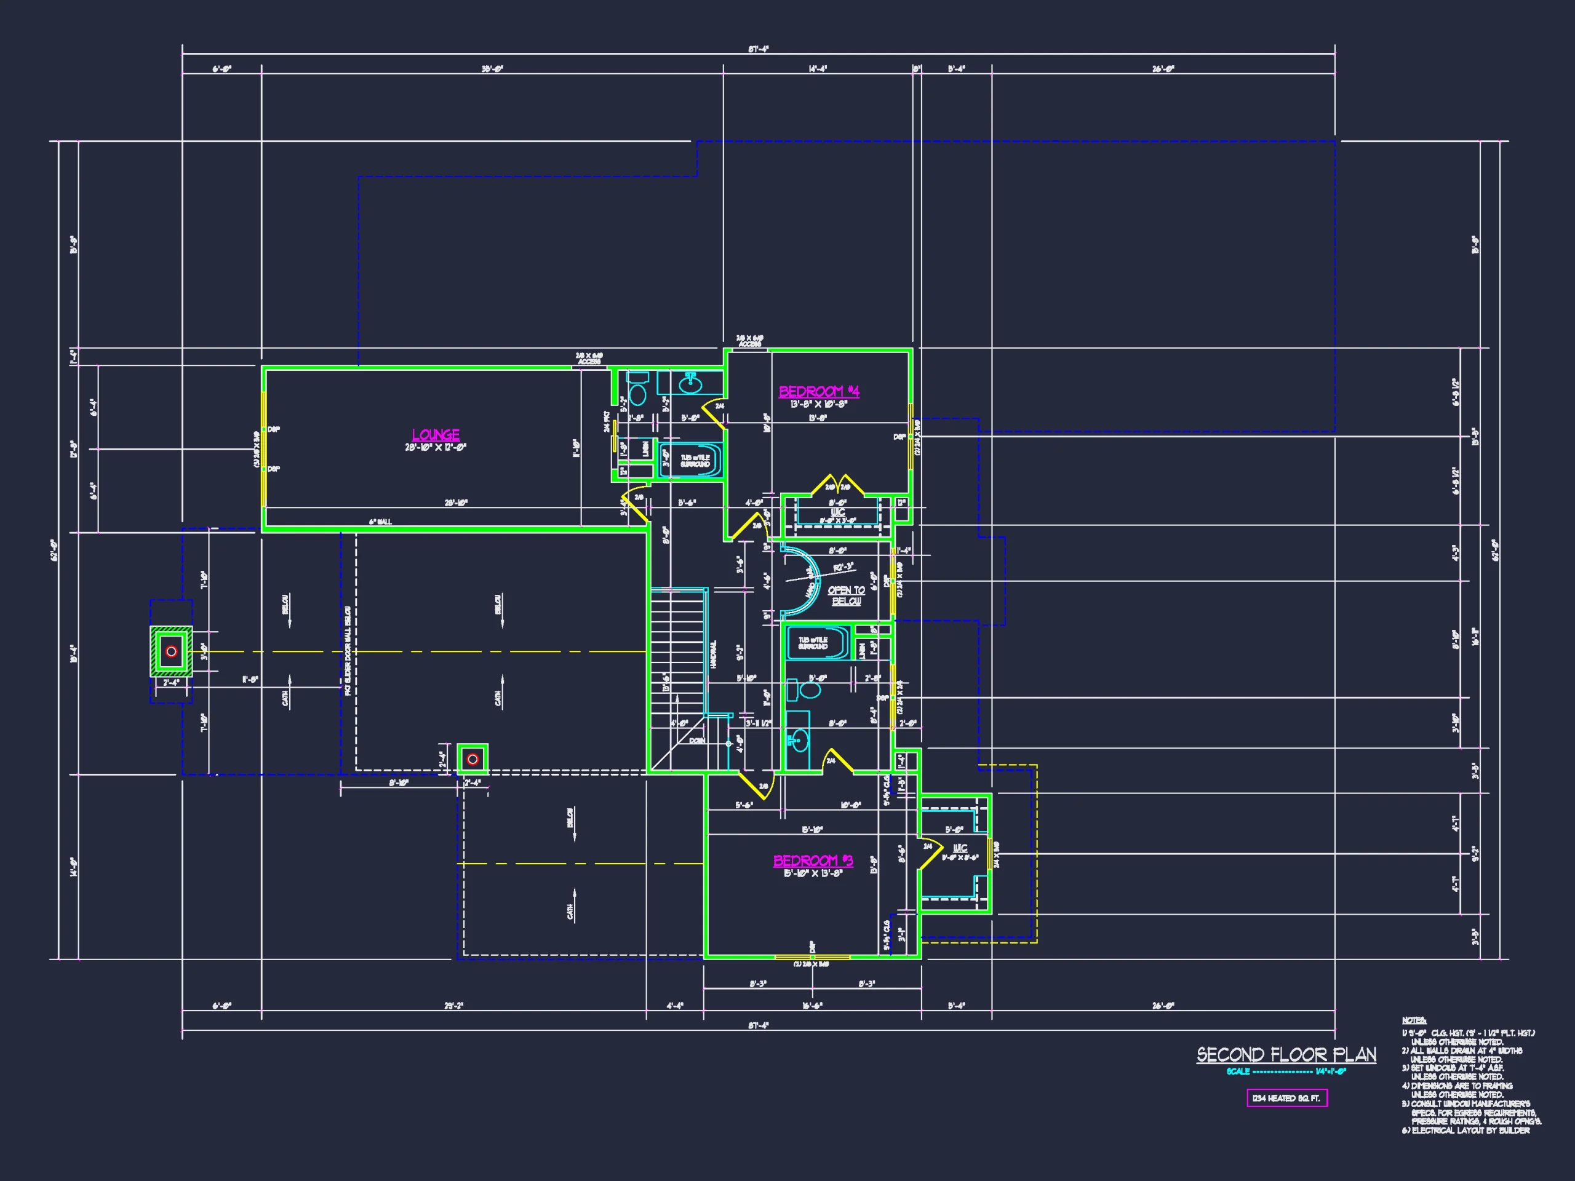The image size is (1575, 1181).
Task: Click the W.I.C. label below Bedroom #4
Action: [837, 512]
